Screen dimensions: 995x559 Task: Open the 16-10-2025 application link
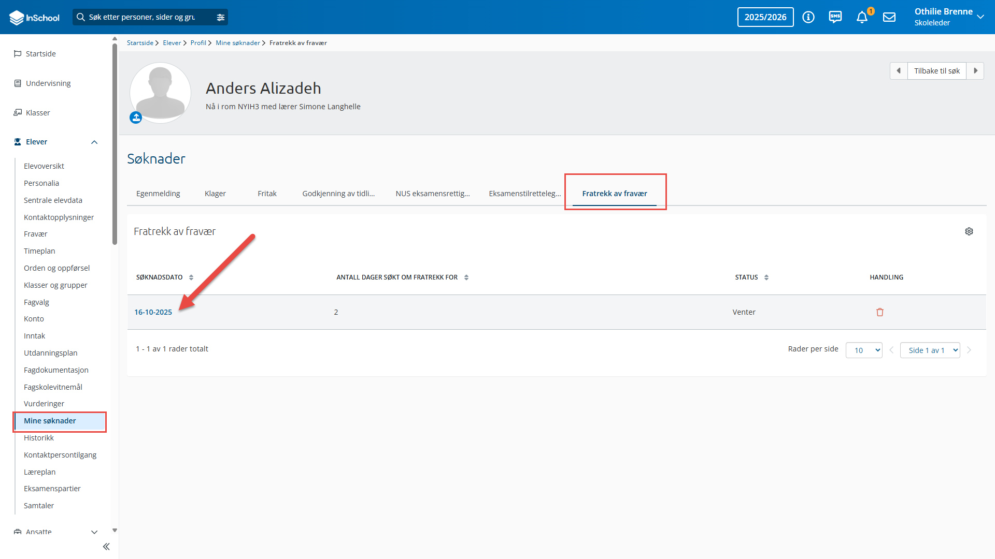click(x=153, y=312)
